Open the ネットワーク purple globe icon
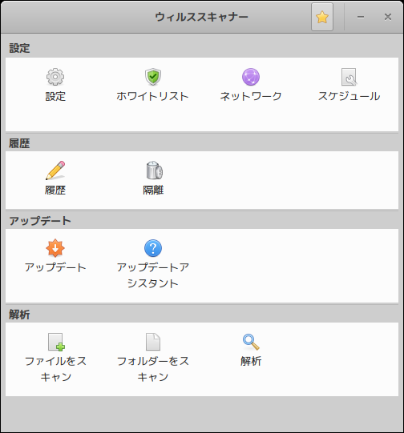 pos(251,77)
